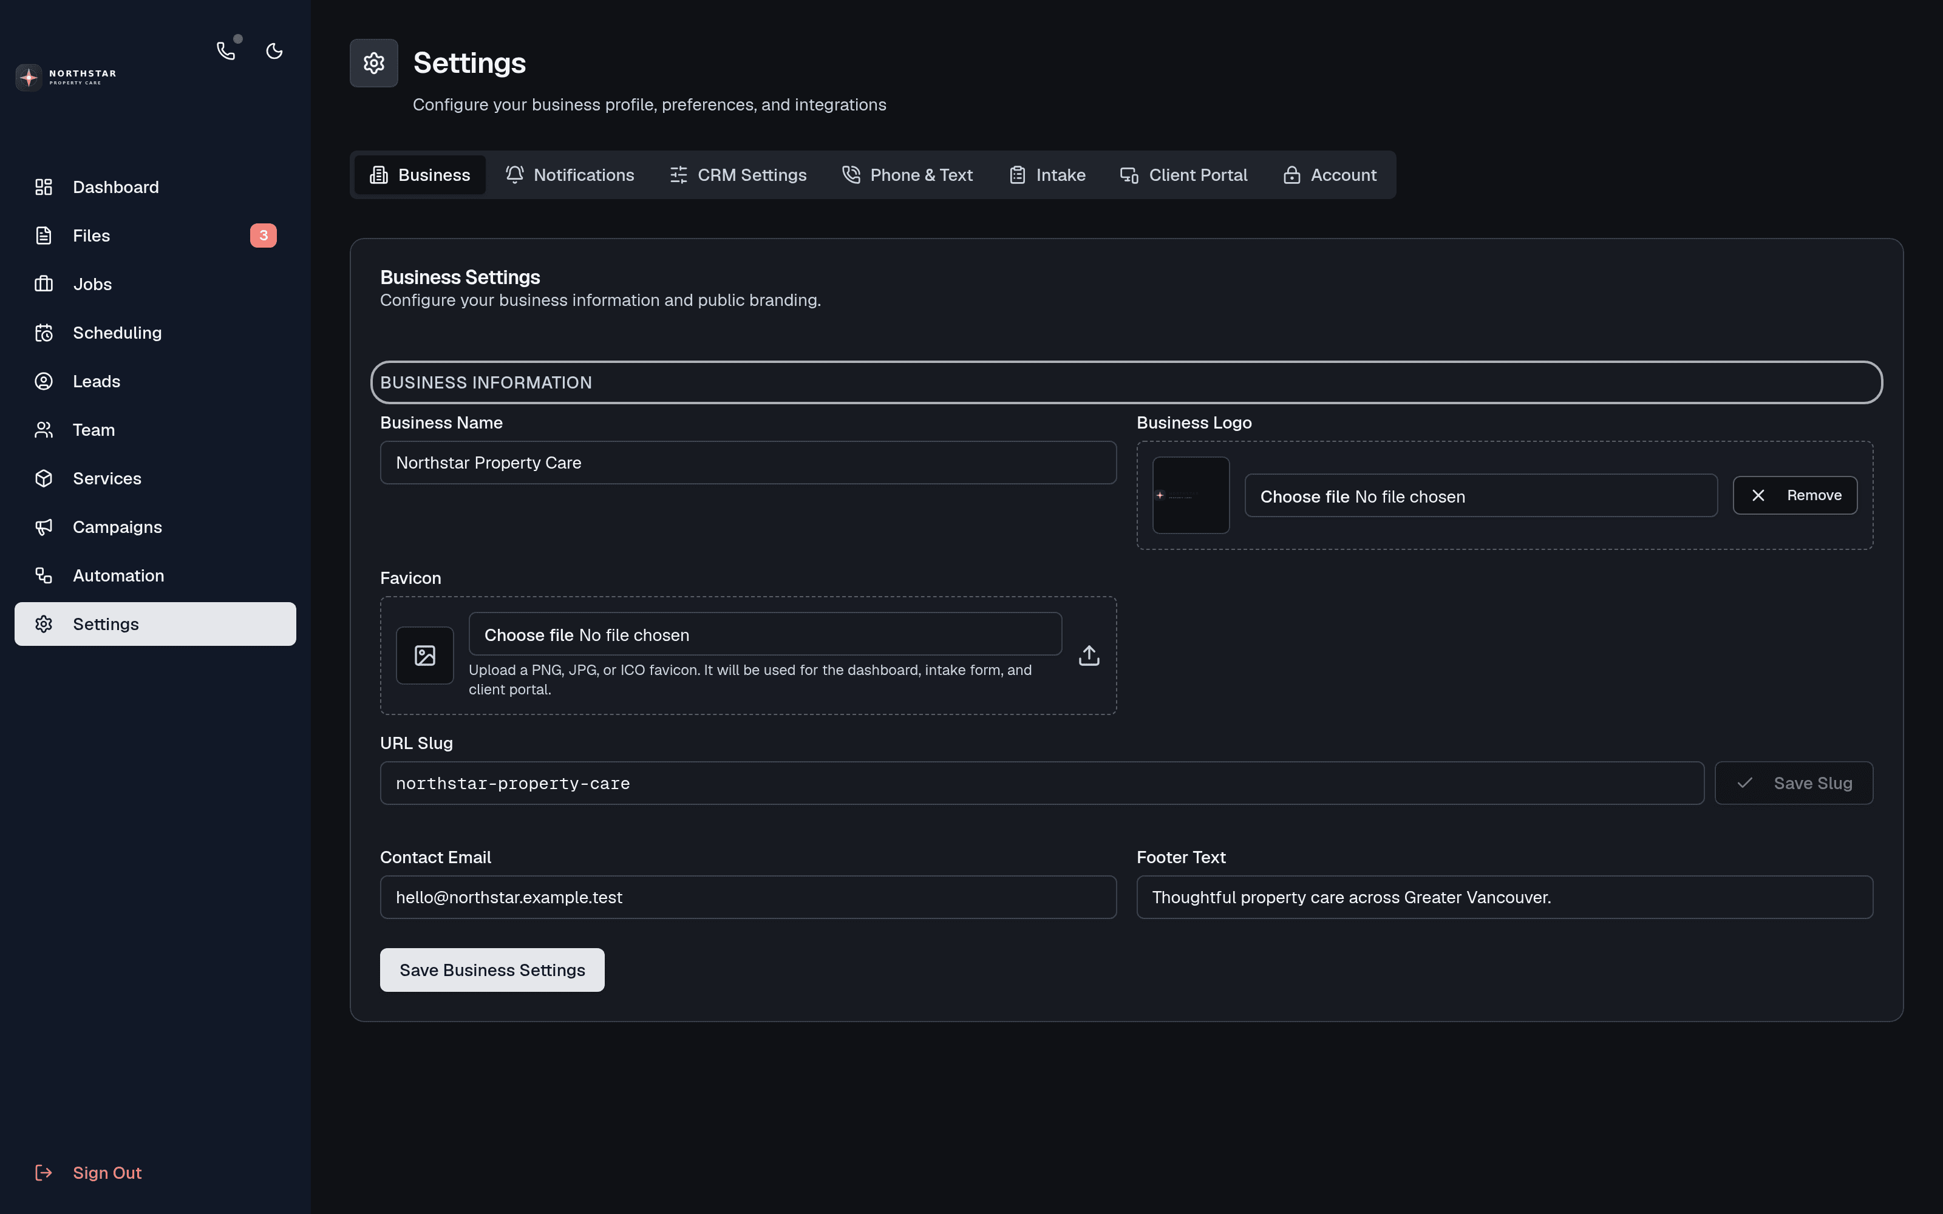
Task: Open the Phone & Text tab
Action: click(x=907, y=175)
